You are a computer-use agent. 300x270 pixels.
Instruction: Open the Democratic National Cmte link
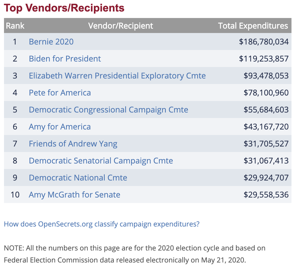coord(78,177)
